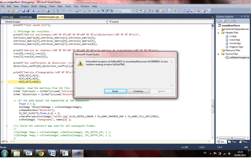Collapse the commented code outline block
This screenshot has height=158, width=251.
click(x=7, y=126)
